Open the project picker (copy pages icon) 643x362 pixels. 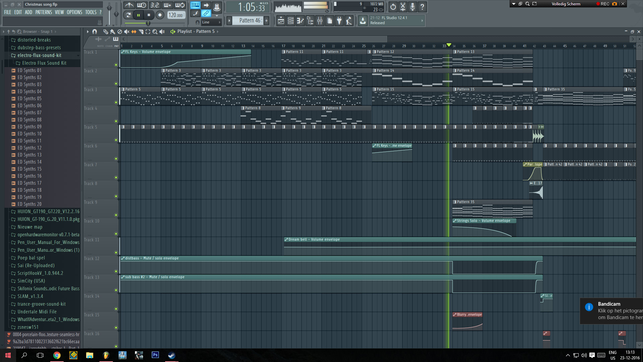[330, 21]
